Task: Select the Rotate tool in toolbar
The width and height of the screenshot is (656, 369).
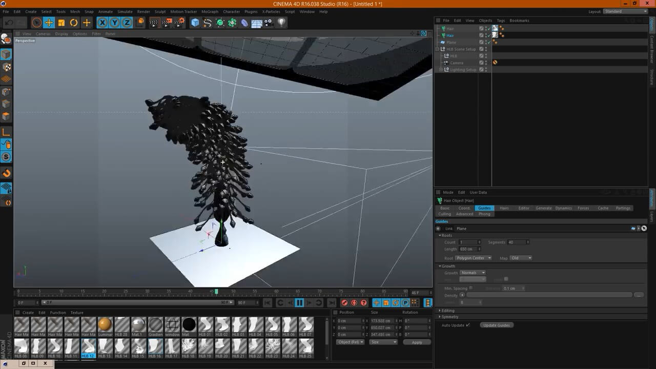Action: tap(74, 23)
